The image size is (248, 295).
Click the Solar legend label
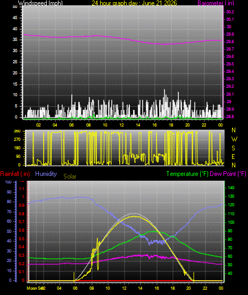70,176
